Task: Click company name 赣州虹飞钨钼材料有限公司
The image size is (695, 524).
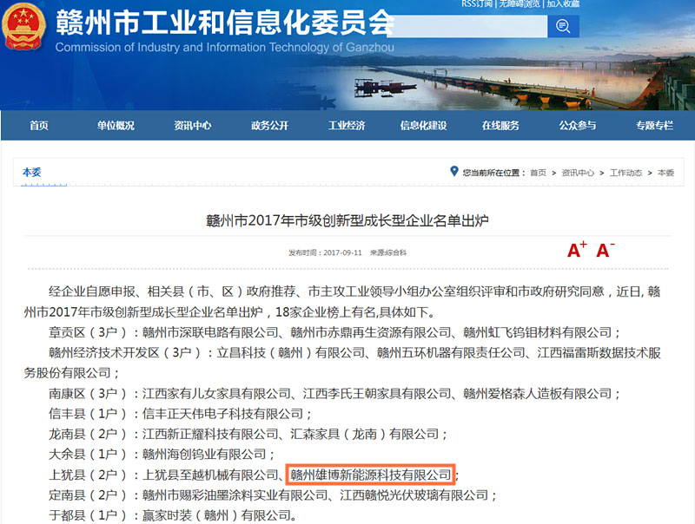Action: [x=537, y=332]
